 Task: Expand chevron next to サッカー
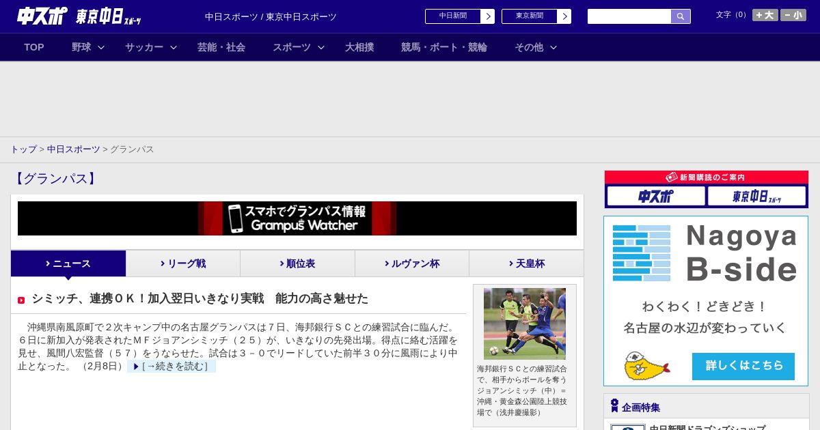coord(174,47)
